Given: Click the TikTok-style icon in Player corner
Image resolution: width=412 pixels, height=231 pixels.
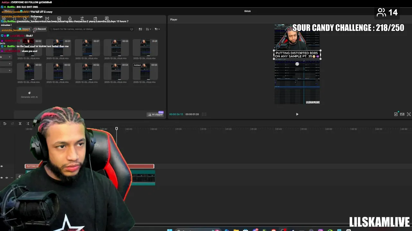Looking at the screenshot, I should point(396,114).
